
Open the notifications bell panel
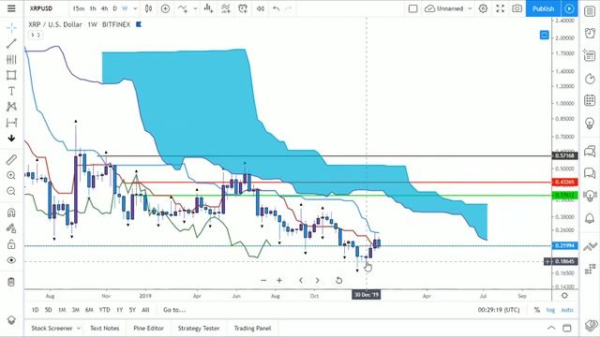590,218
